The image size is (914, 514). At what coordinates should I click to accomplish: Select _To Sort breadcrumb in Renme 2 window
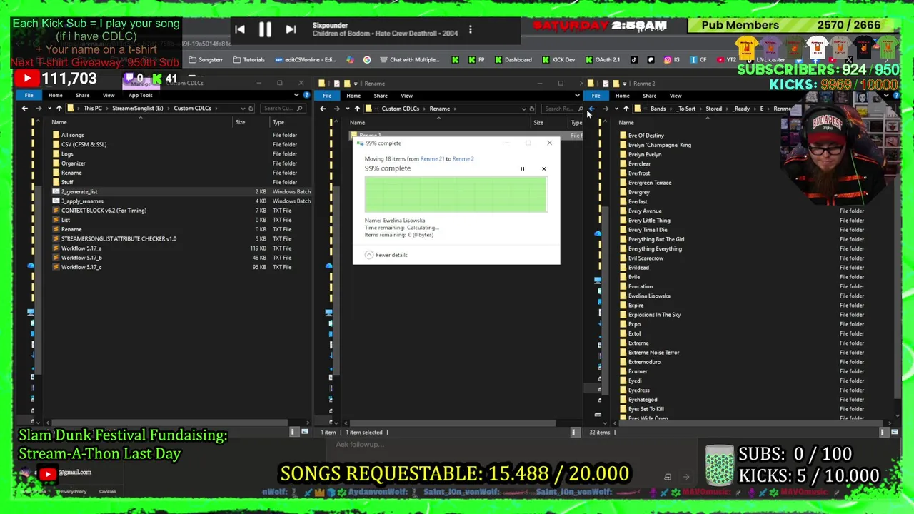pyautogui.click(x=686, y=109)
